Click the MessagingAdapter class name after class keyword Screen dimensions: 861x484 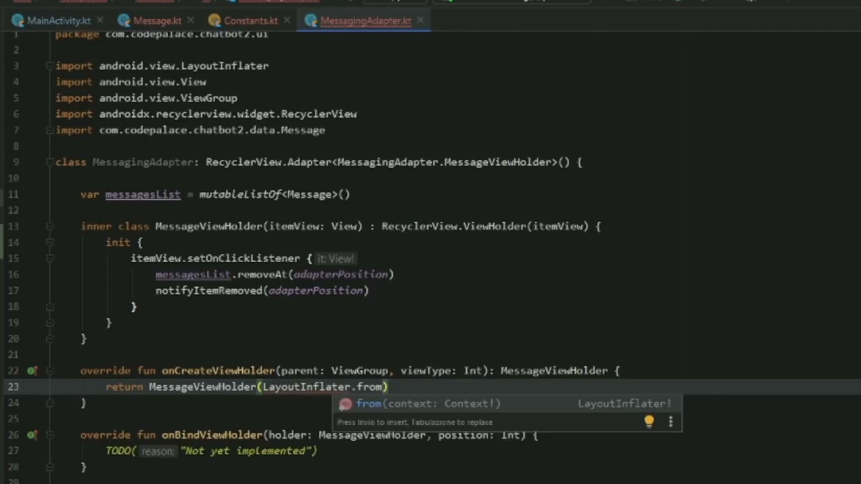click(x=143, y=162)
